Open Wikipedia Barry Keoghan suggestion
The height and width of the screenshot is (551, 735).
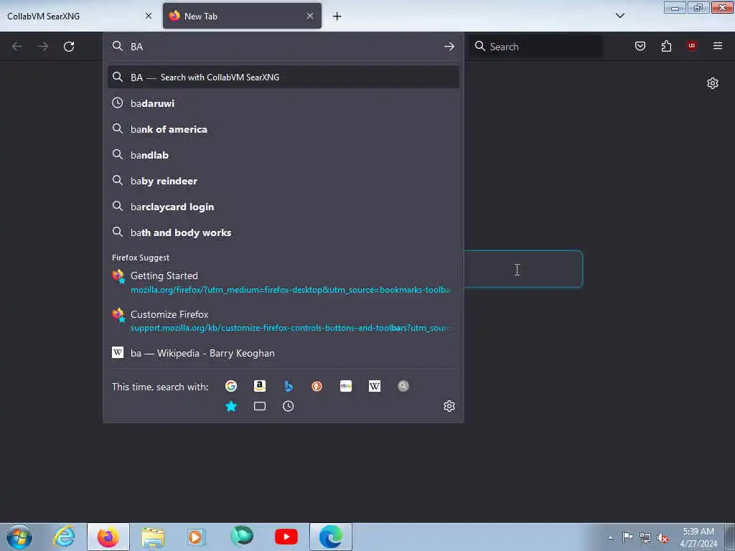tap(283, 353)
